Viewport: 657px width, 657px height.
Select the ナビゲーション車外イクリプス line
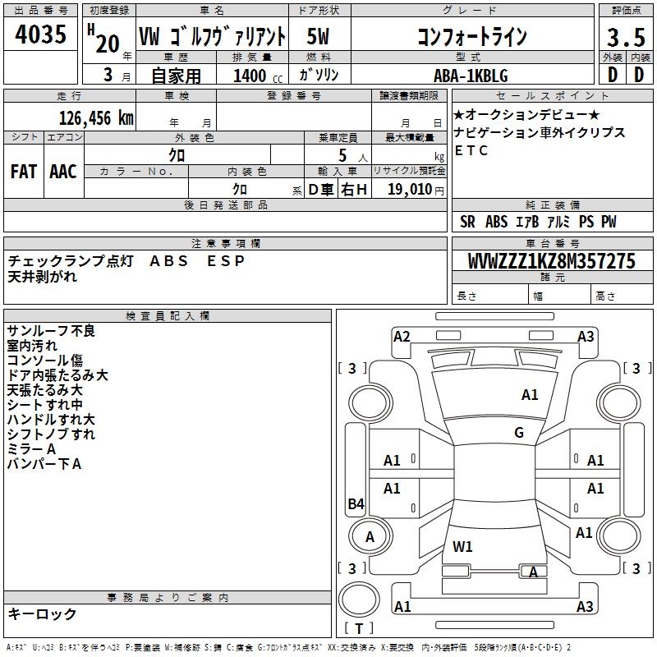click(540, 132)
